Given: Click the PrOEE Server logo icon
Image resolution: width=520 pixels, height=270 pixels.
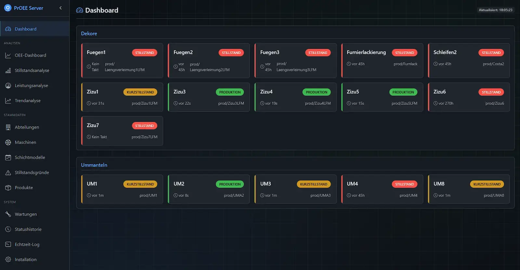Looking at the screenshot, I should point(8,8).
